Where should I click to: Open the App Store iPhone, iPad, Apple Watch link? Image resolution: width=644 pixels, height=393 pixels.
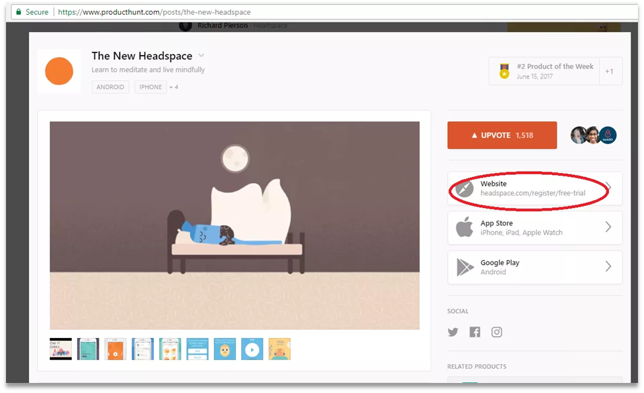pyautogui.click(x=535, y=227)
